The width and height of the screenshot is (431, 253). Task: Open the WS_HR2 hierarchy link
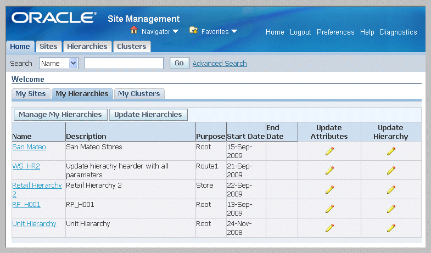[x=26, y=166]
